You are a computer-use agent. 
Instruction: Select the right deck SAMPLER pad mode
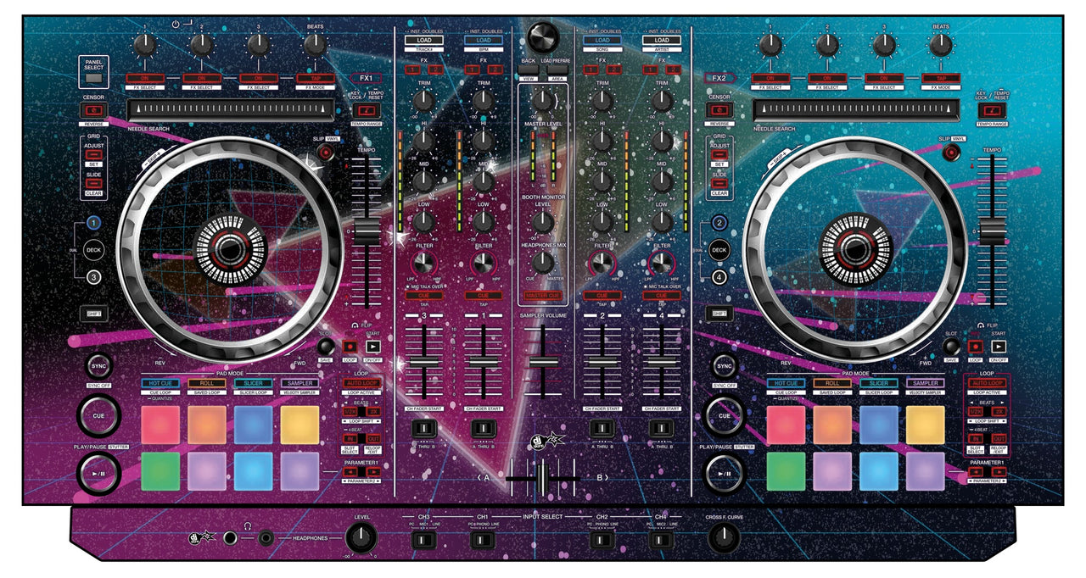(925, 384)
